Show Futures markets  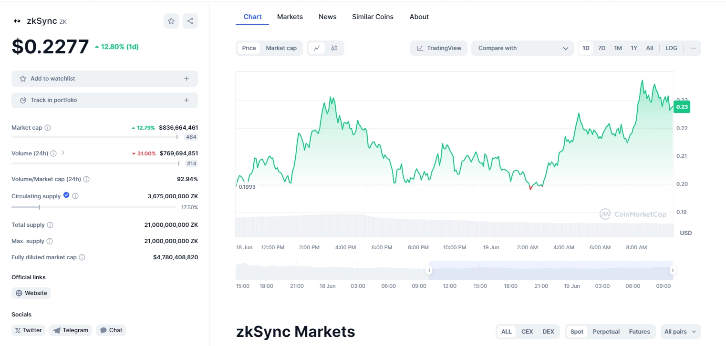(x=640, y=332)
